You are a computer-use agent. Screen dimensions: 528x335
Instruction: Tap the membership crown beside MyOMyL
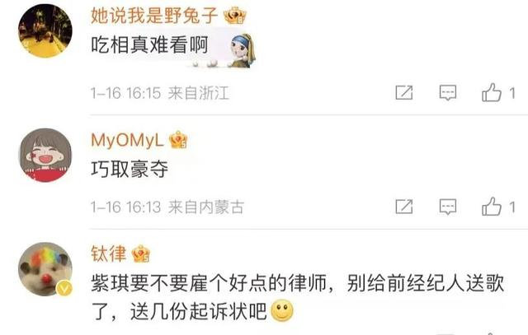178,140
